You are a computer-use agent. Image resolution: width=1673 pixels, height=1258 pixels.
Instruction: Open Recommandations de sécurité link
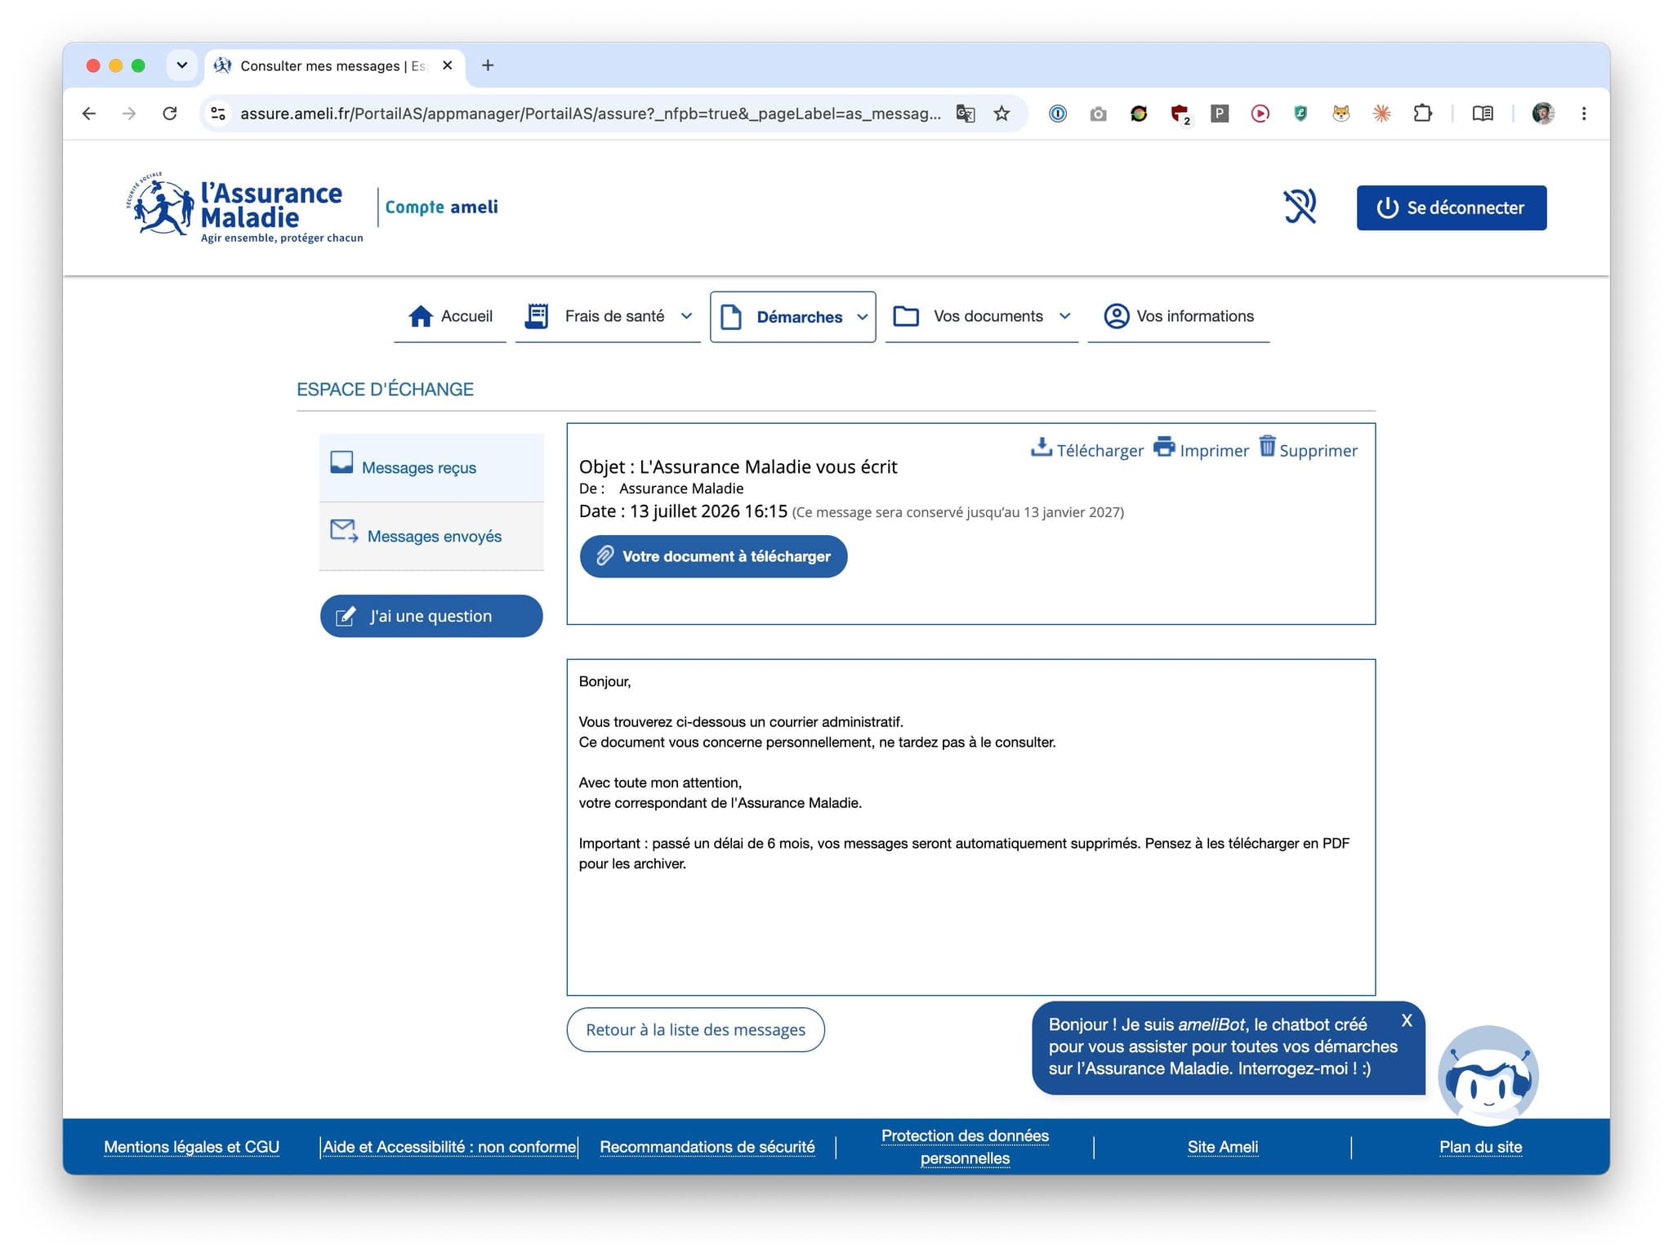point(707,1147)
